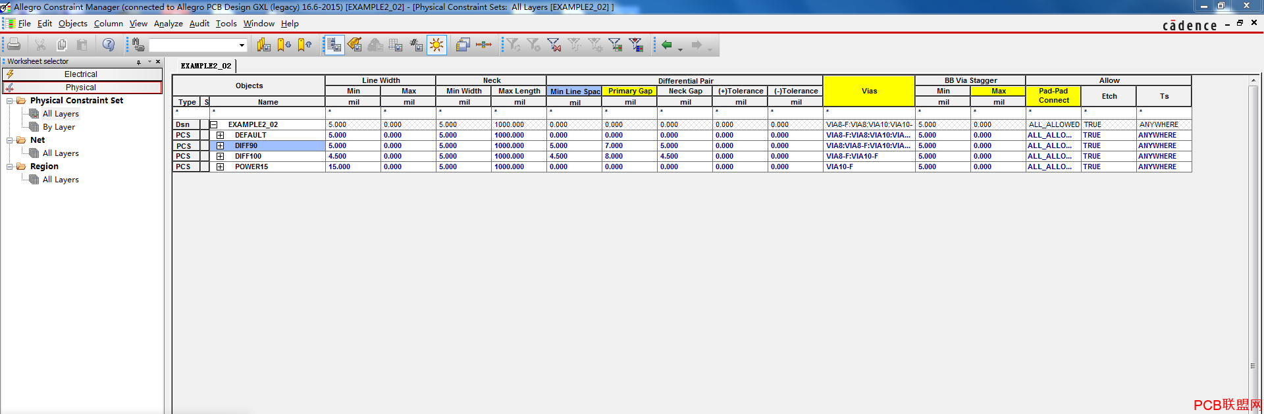Click the green back arrow icon
Screen dimensions: 1264x414
[667, 45]
